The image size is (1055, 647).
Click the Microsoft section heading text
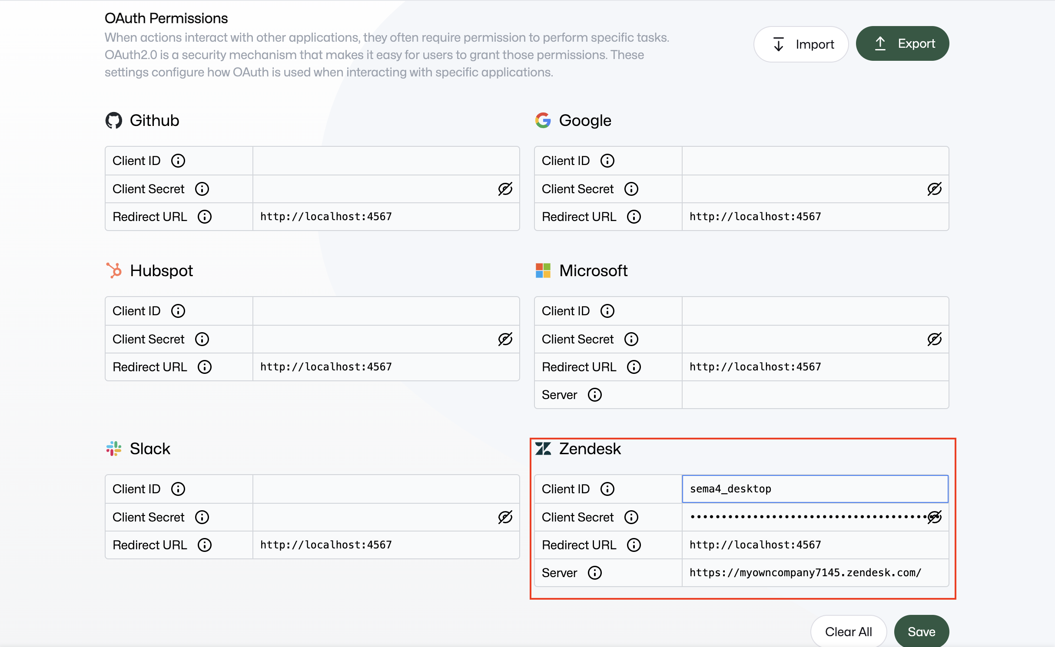click(593, 271)
